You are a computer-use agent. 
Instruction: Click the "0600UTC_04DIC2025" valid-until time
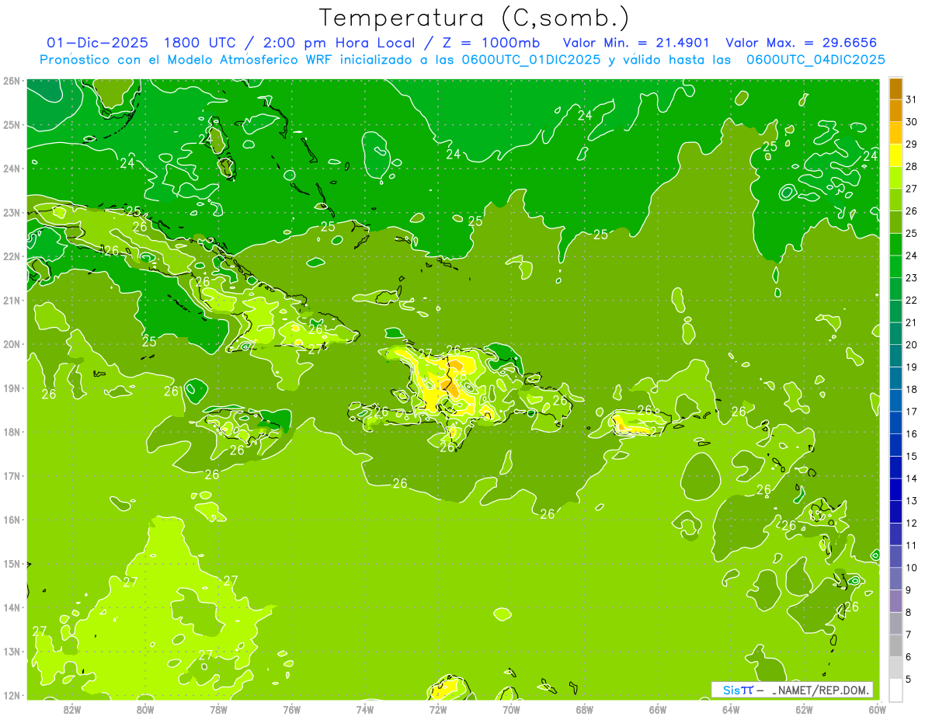[816, 60]
